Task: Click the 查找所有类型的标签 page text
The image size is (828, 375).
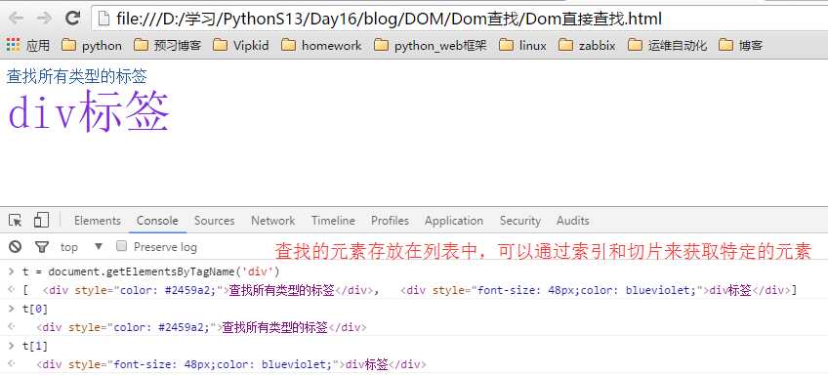Action: pos(76,76)
